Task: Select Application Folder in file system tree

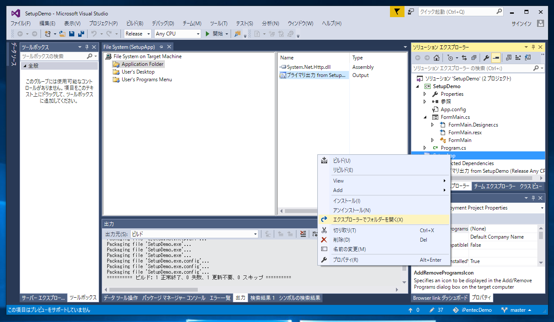Action: pyautogui.click(x=138, y=64)
